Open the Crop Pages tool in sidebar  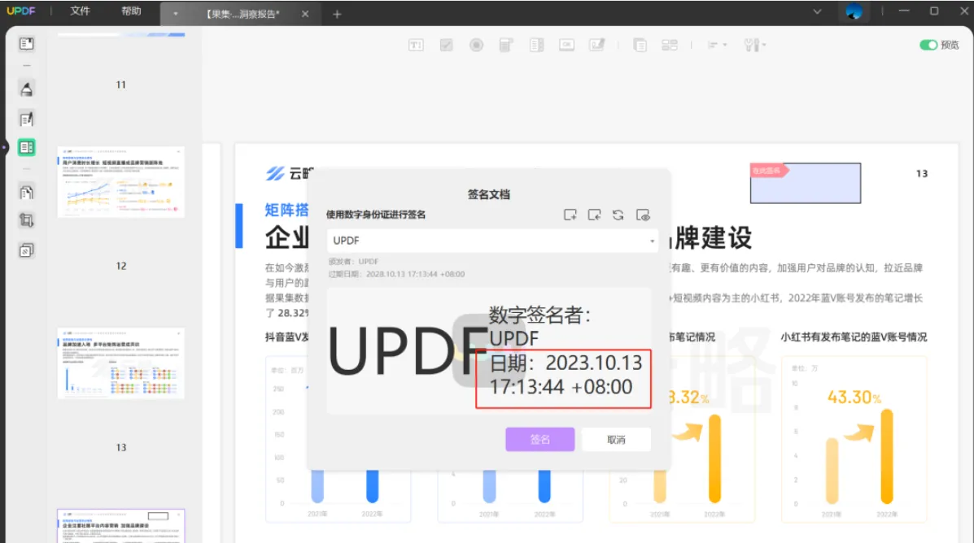click(26, 220)
